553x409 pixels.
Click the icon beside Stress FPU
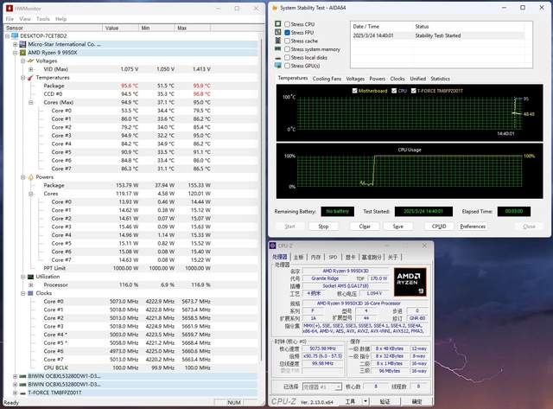coord(278,32)
